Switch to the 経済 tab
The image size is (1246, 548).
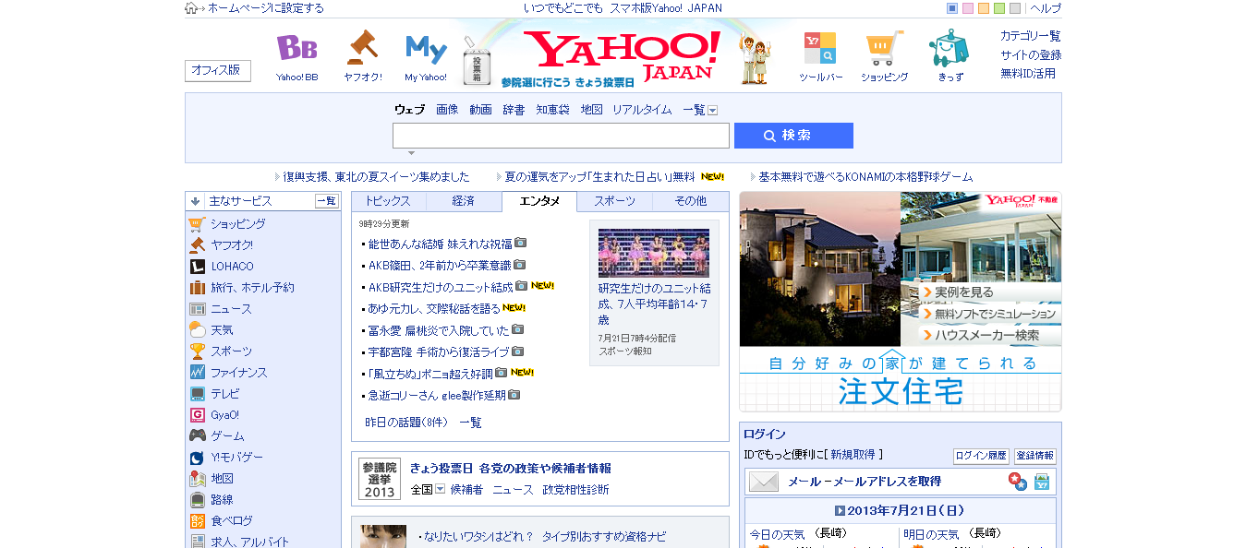pyautogui.click(x=464, y=201)
